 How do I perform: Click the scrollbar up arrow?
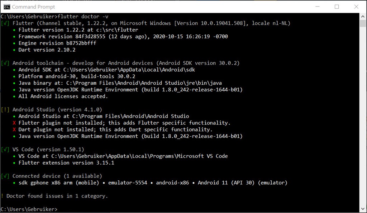[x=363, y=16]
